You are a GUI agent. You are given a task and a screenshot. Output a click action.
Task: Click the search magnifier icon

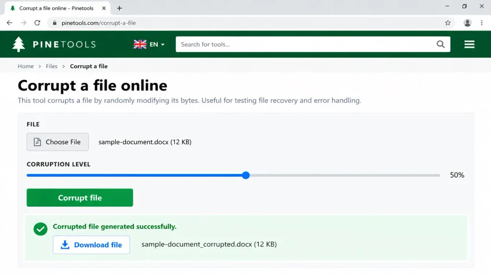click(x=441, y=45)
